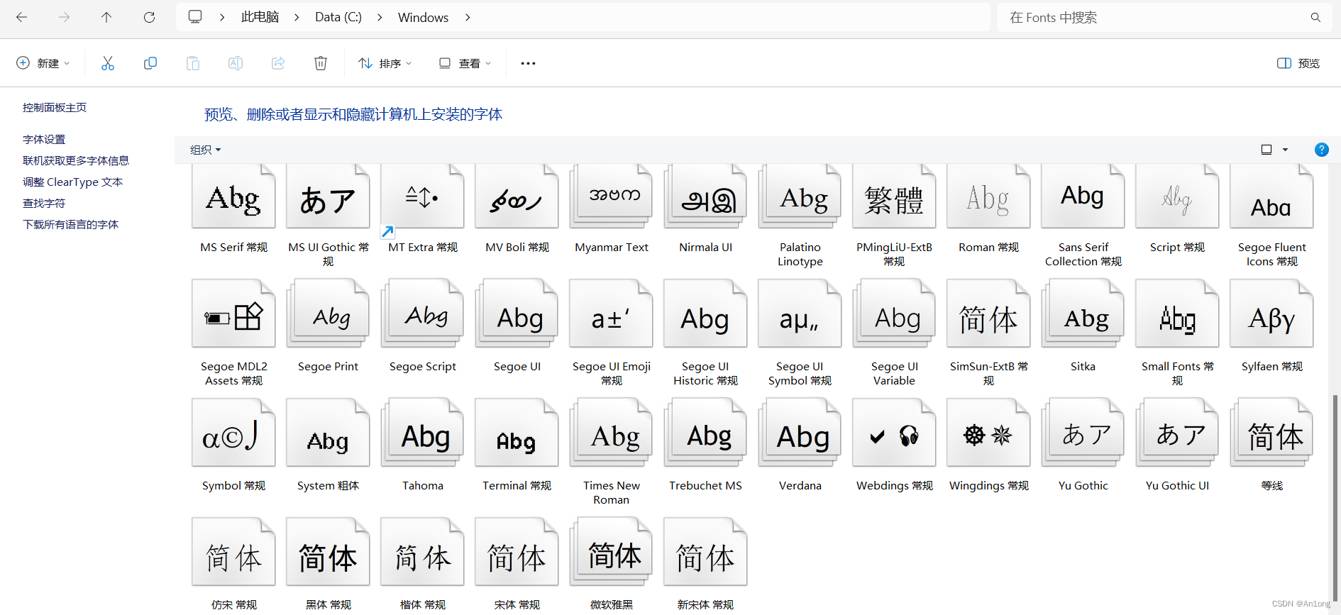This screenshot has height=615, width=1341.
Task: Open 控制面板主页 link
Action: point(55,107)
